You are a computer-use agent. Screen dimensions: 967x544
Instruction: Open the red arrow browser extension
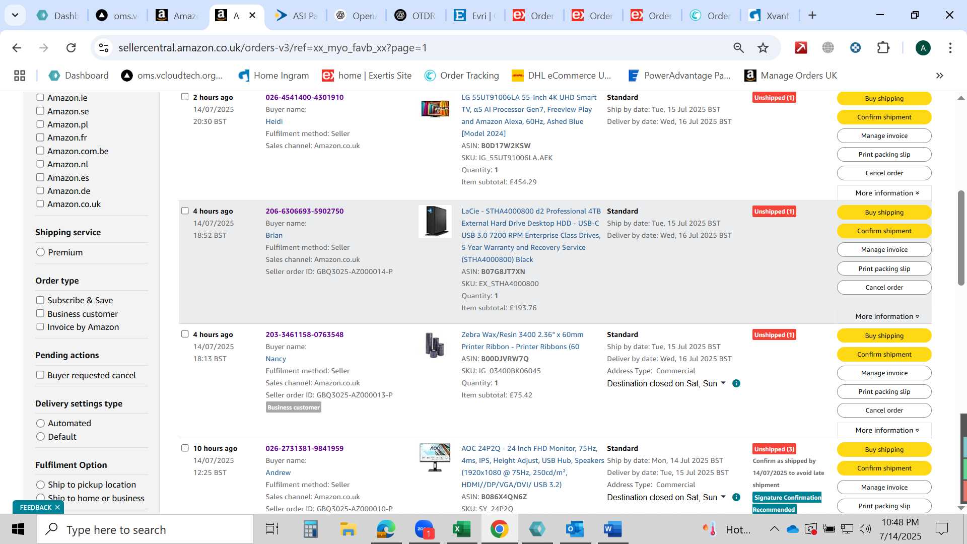(x=801, y=48)
